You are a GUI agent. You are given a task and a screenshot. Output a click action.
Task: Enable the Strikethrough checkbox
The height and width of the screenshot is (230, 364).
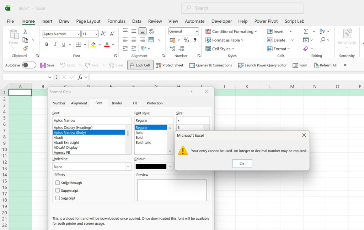point(58,183)
